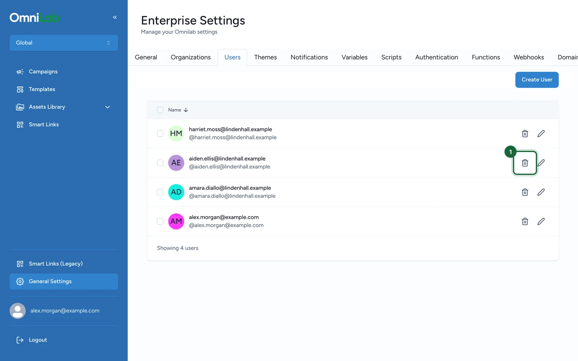Select the aiden.ellis user checkbox
This screenshot has height=361, width=578.
pos(160,163)
